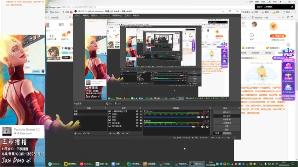Move the scene up with the up arrow in the 场景 panel
The height and width of the screenshot is (167, 298).
(x=84, y=133)
